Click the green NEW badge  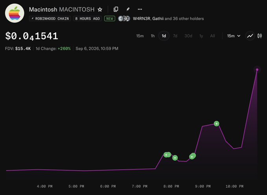[110, 18]
